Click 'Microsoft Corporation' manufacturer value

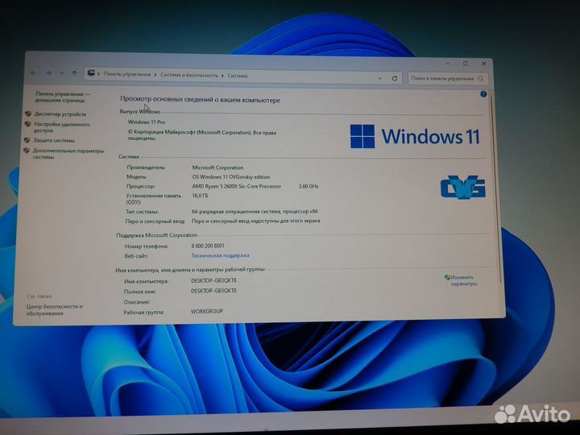[x=217, y=168]
